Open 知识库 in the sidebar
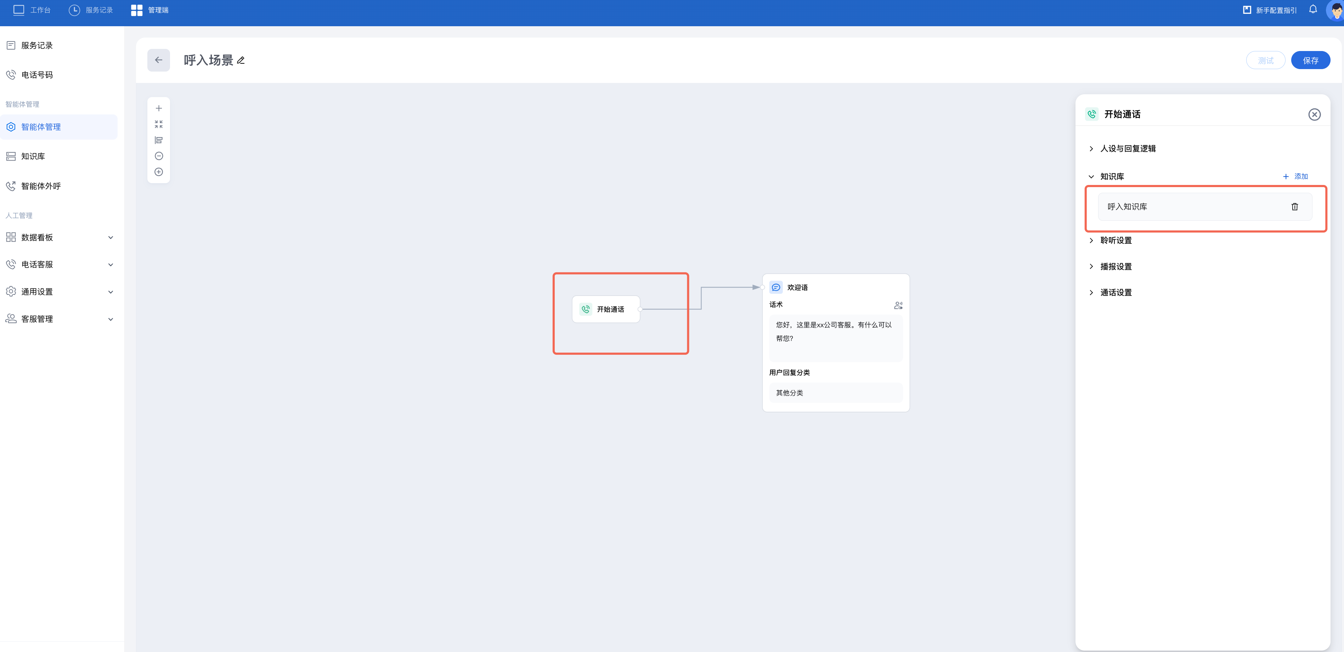1344x652 pixels. [33, 157]
